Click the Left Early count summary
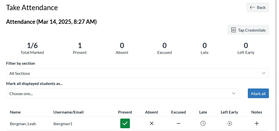Viewport: 279px width, 131px height. (x=246, y=48)
